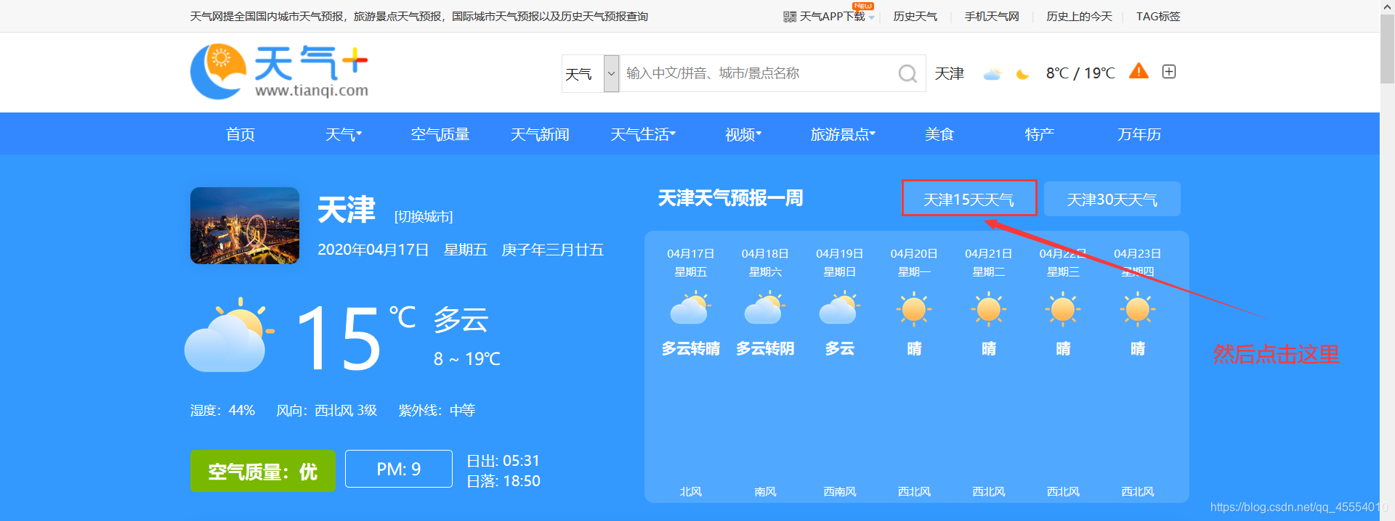This screenshot has width=1395, height=521.
Task: Open the 天气新闻 navigation item
Action: [540, 134]
